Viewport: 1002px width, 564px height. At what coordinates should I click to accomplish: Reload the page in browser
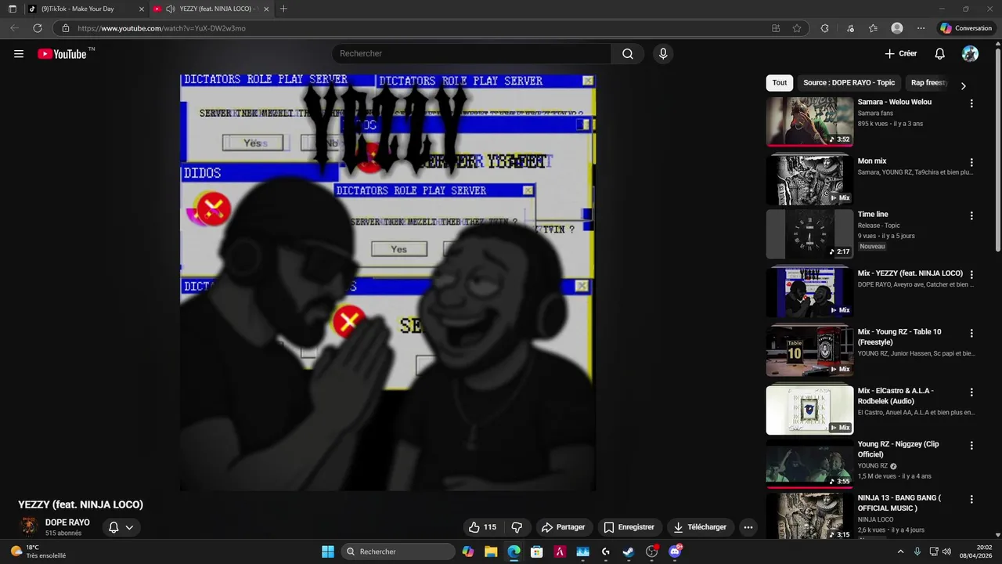[x=37, y=28]
